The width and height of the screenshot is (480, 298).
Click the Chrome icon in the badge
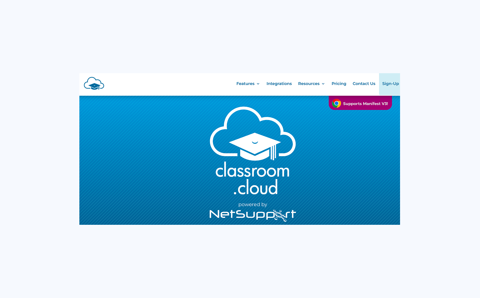(x=336, y=103)
